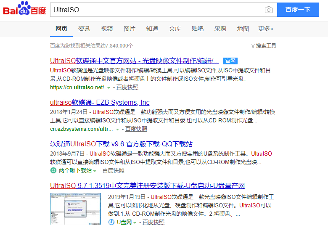Click the cn.ezbsystems.com/ultr... URL
This screenshot has height=233, width=328.
[82, 129]
